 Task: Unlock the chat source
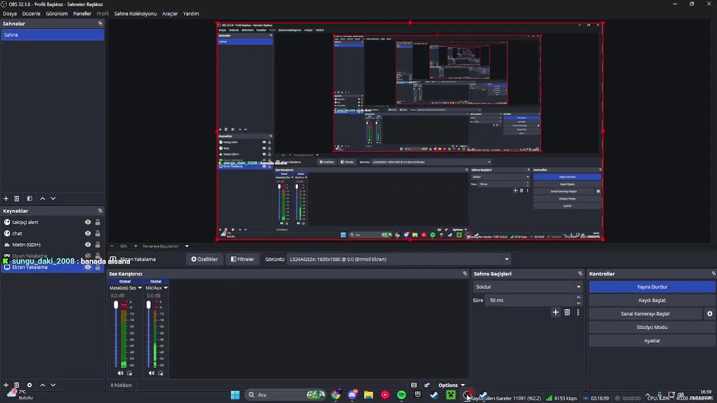pyautogui.click(x=97, y=233)
